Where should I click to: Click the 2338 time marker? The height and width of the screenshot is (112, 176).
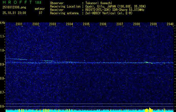[137, 24]
